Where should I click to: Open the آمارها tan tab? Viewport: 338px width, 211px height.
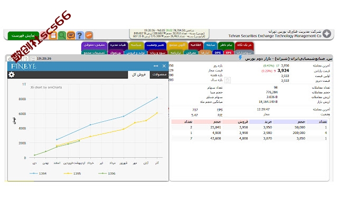click(x=205, y=52)
